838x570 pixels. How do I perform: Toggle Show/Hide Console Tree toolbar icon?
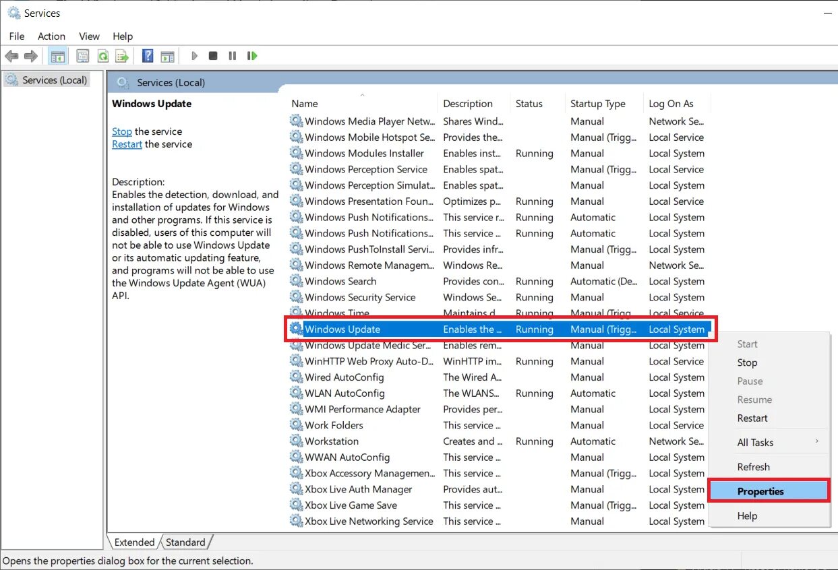point(58,56)
